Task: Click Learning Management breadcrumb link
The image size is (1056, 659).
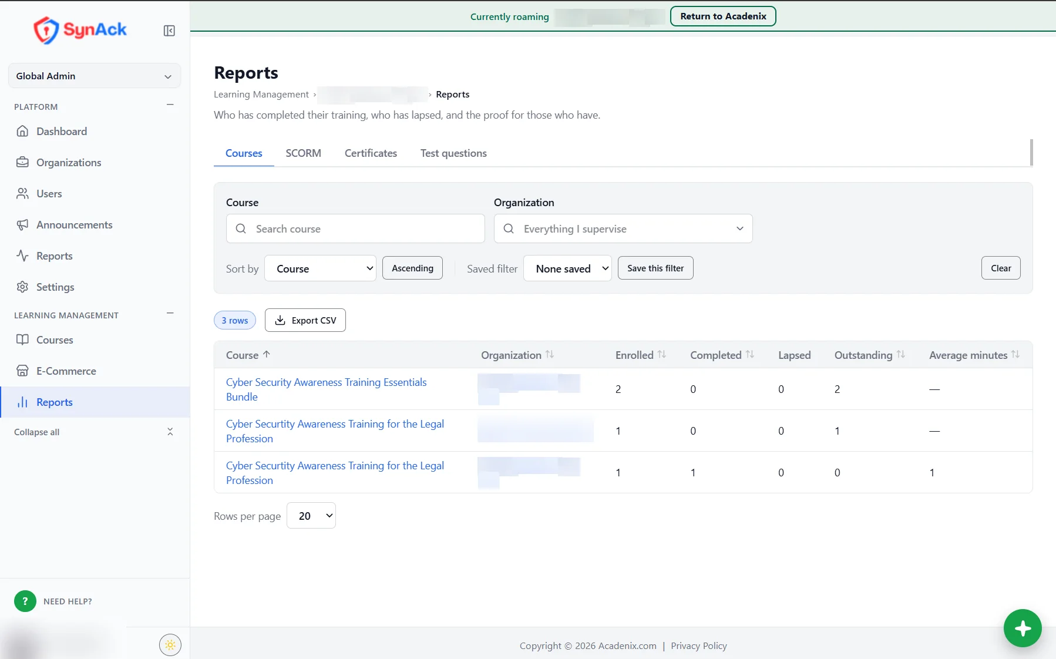Action: point(261,94)
